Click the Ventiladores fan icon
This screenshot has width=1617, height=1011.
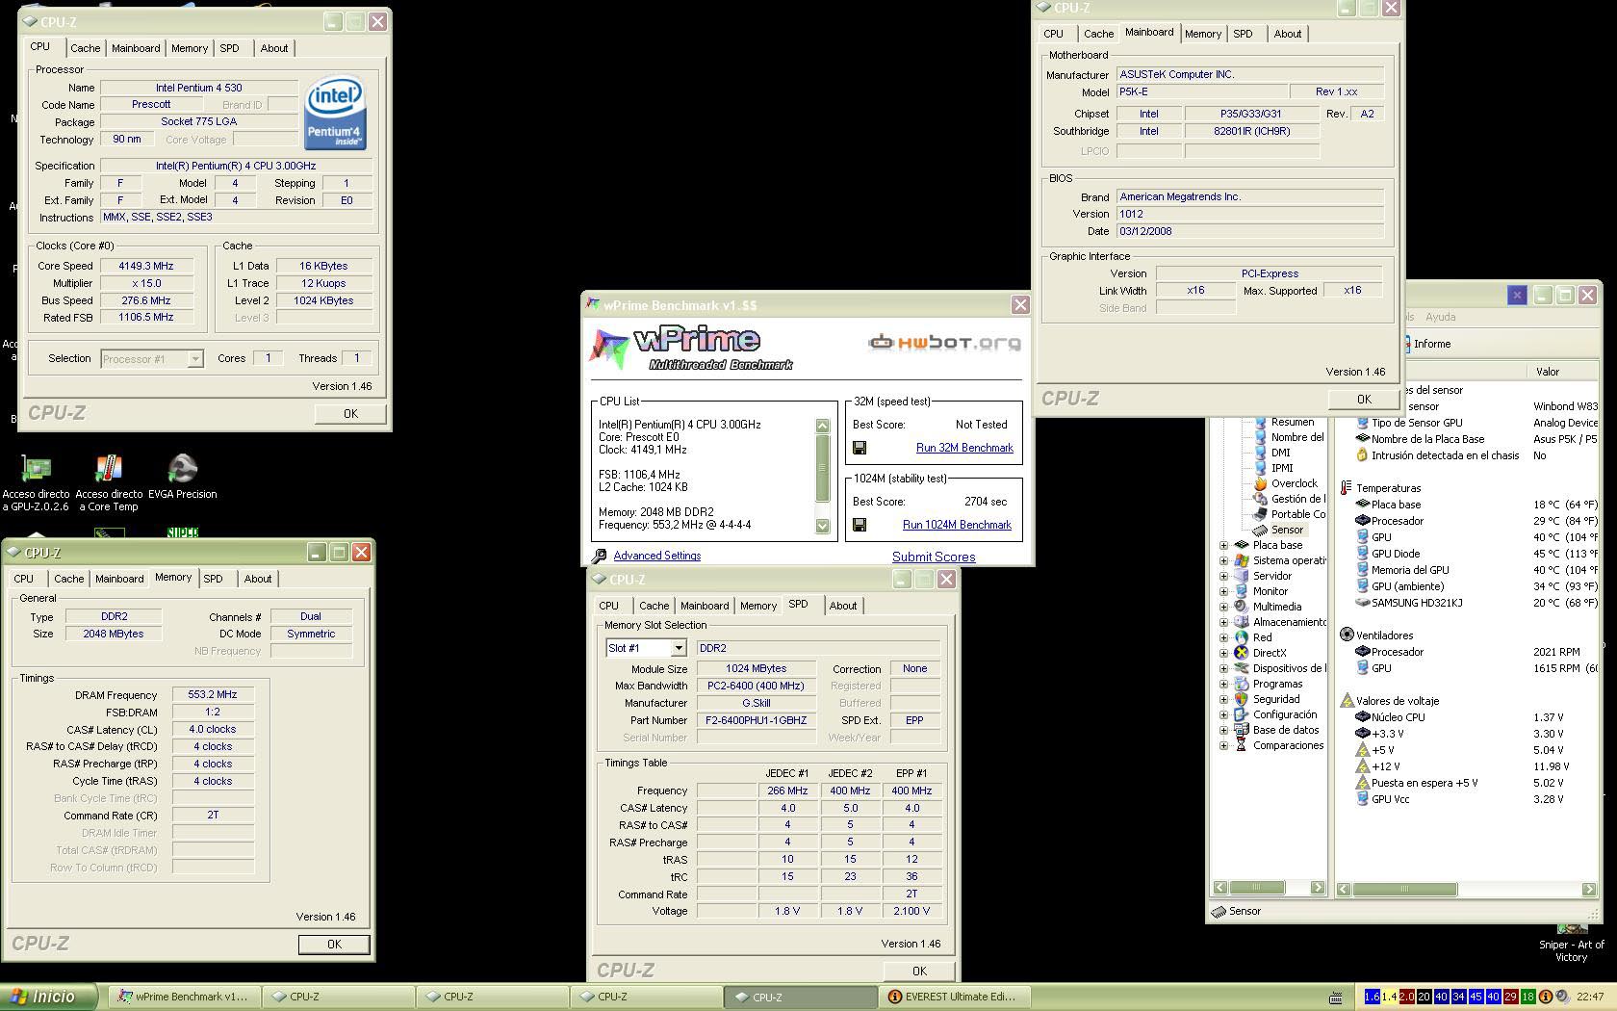[x=1347, y=635]
